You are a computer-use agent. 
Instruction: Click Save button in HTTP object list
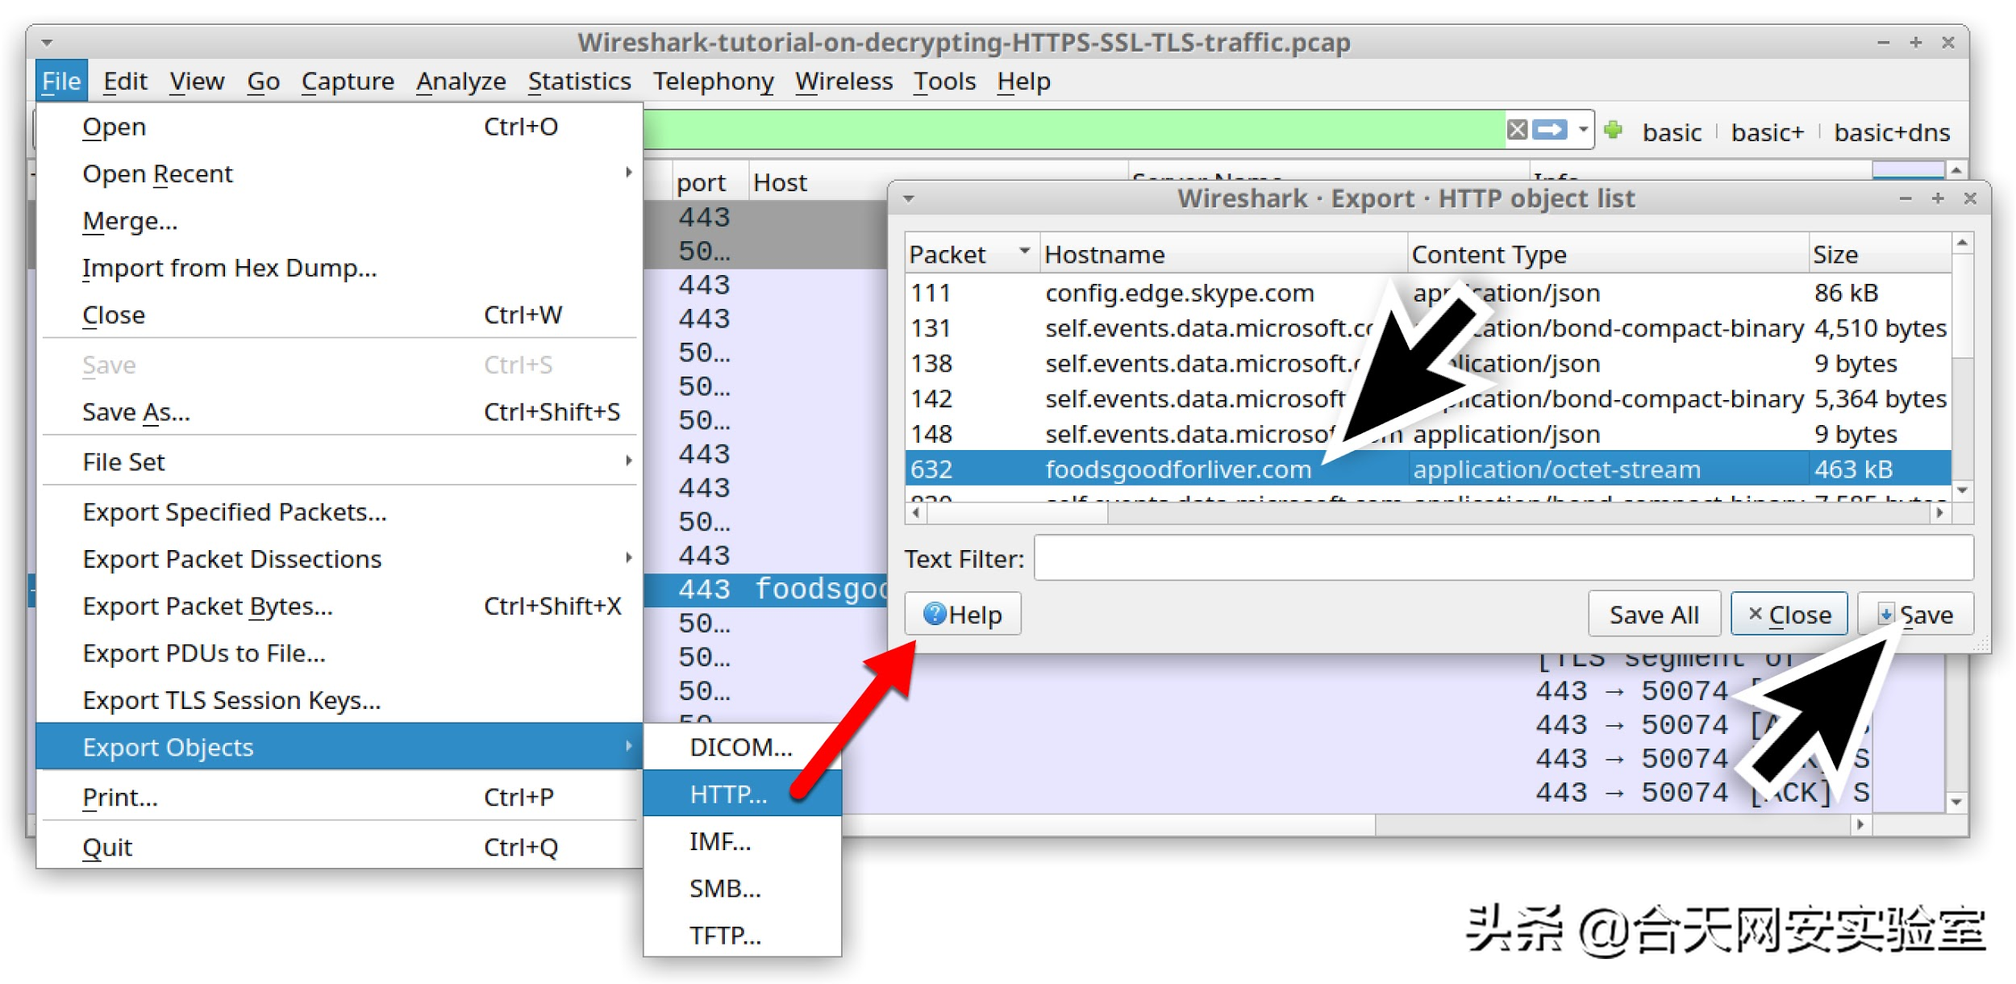tap(1916, 614)
